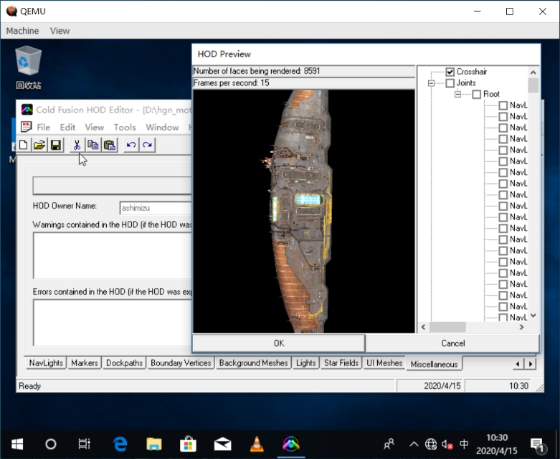560x459 pixels.
Task: Click the HOD Editor taskbar icon
Action: pyautogui.click(x=291, y=444)
